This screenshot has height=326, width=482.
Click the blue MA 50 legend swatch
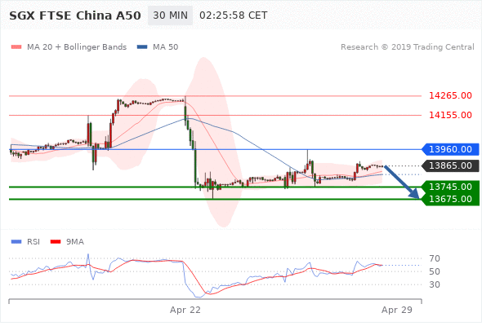tap(142, 47)
